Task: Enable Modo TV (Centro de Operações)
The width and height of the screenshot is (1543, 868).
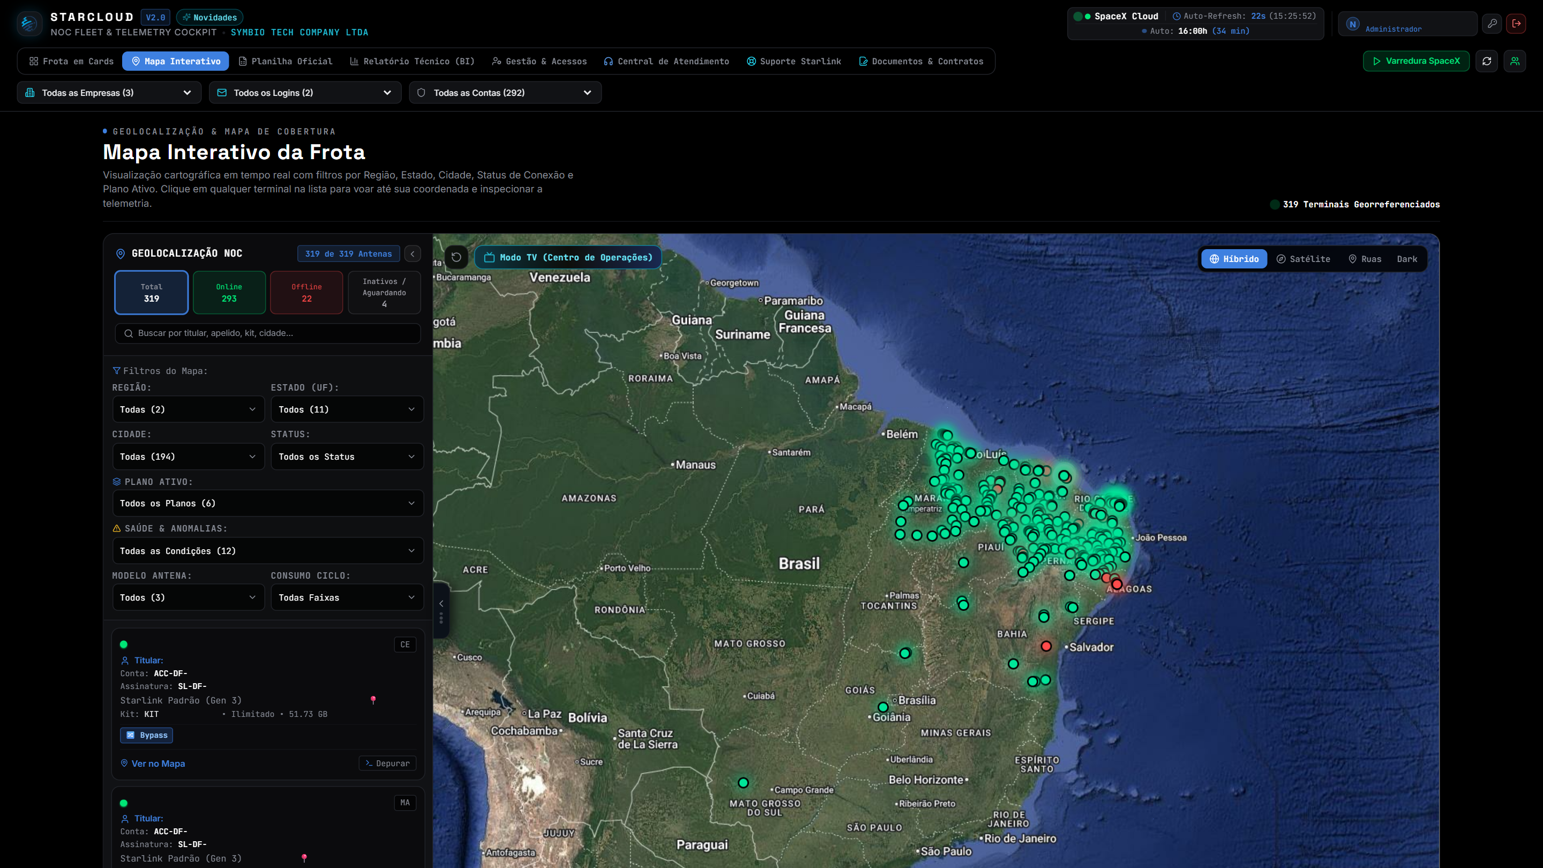Action: [568, 258]
